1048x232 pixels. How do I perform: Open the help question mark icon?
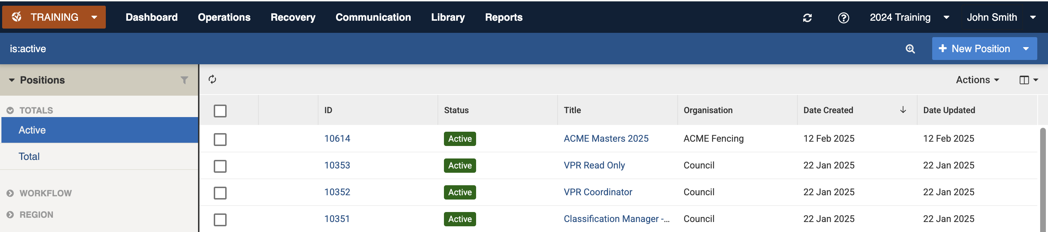click(843, 17)
